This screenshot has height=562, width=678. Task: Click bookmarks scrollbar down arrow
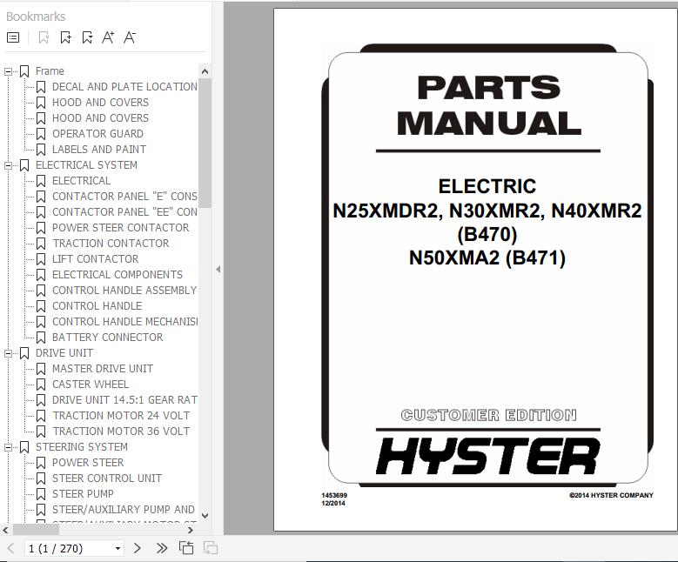click(x=205, y=516)
